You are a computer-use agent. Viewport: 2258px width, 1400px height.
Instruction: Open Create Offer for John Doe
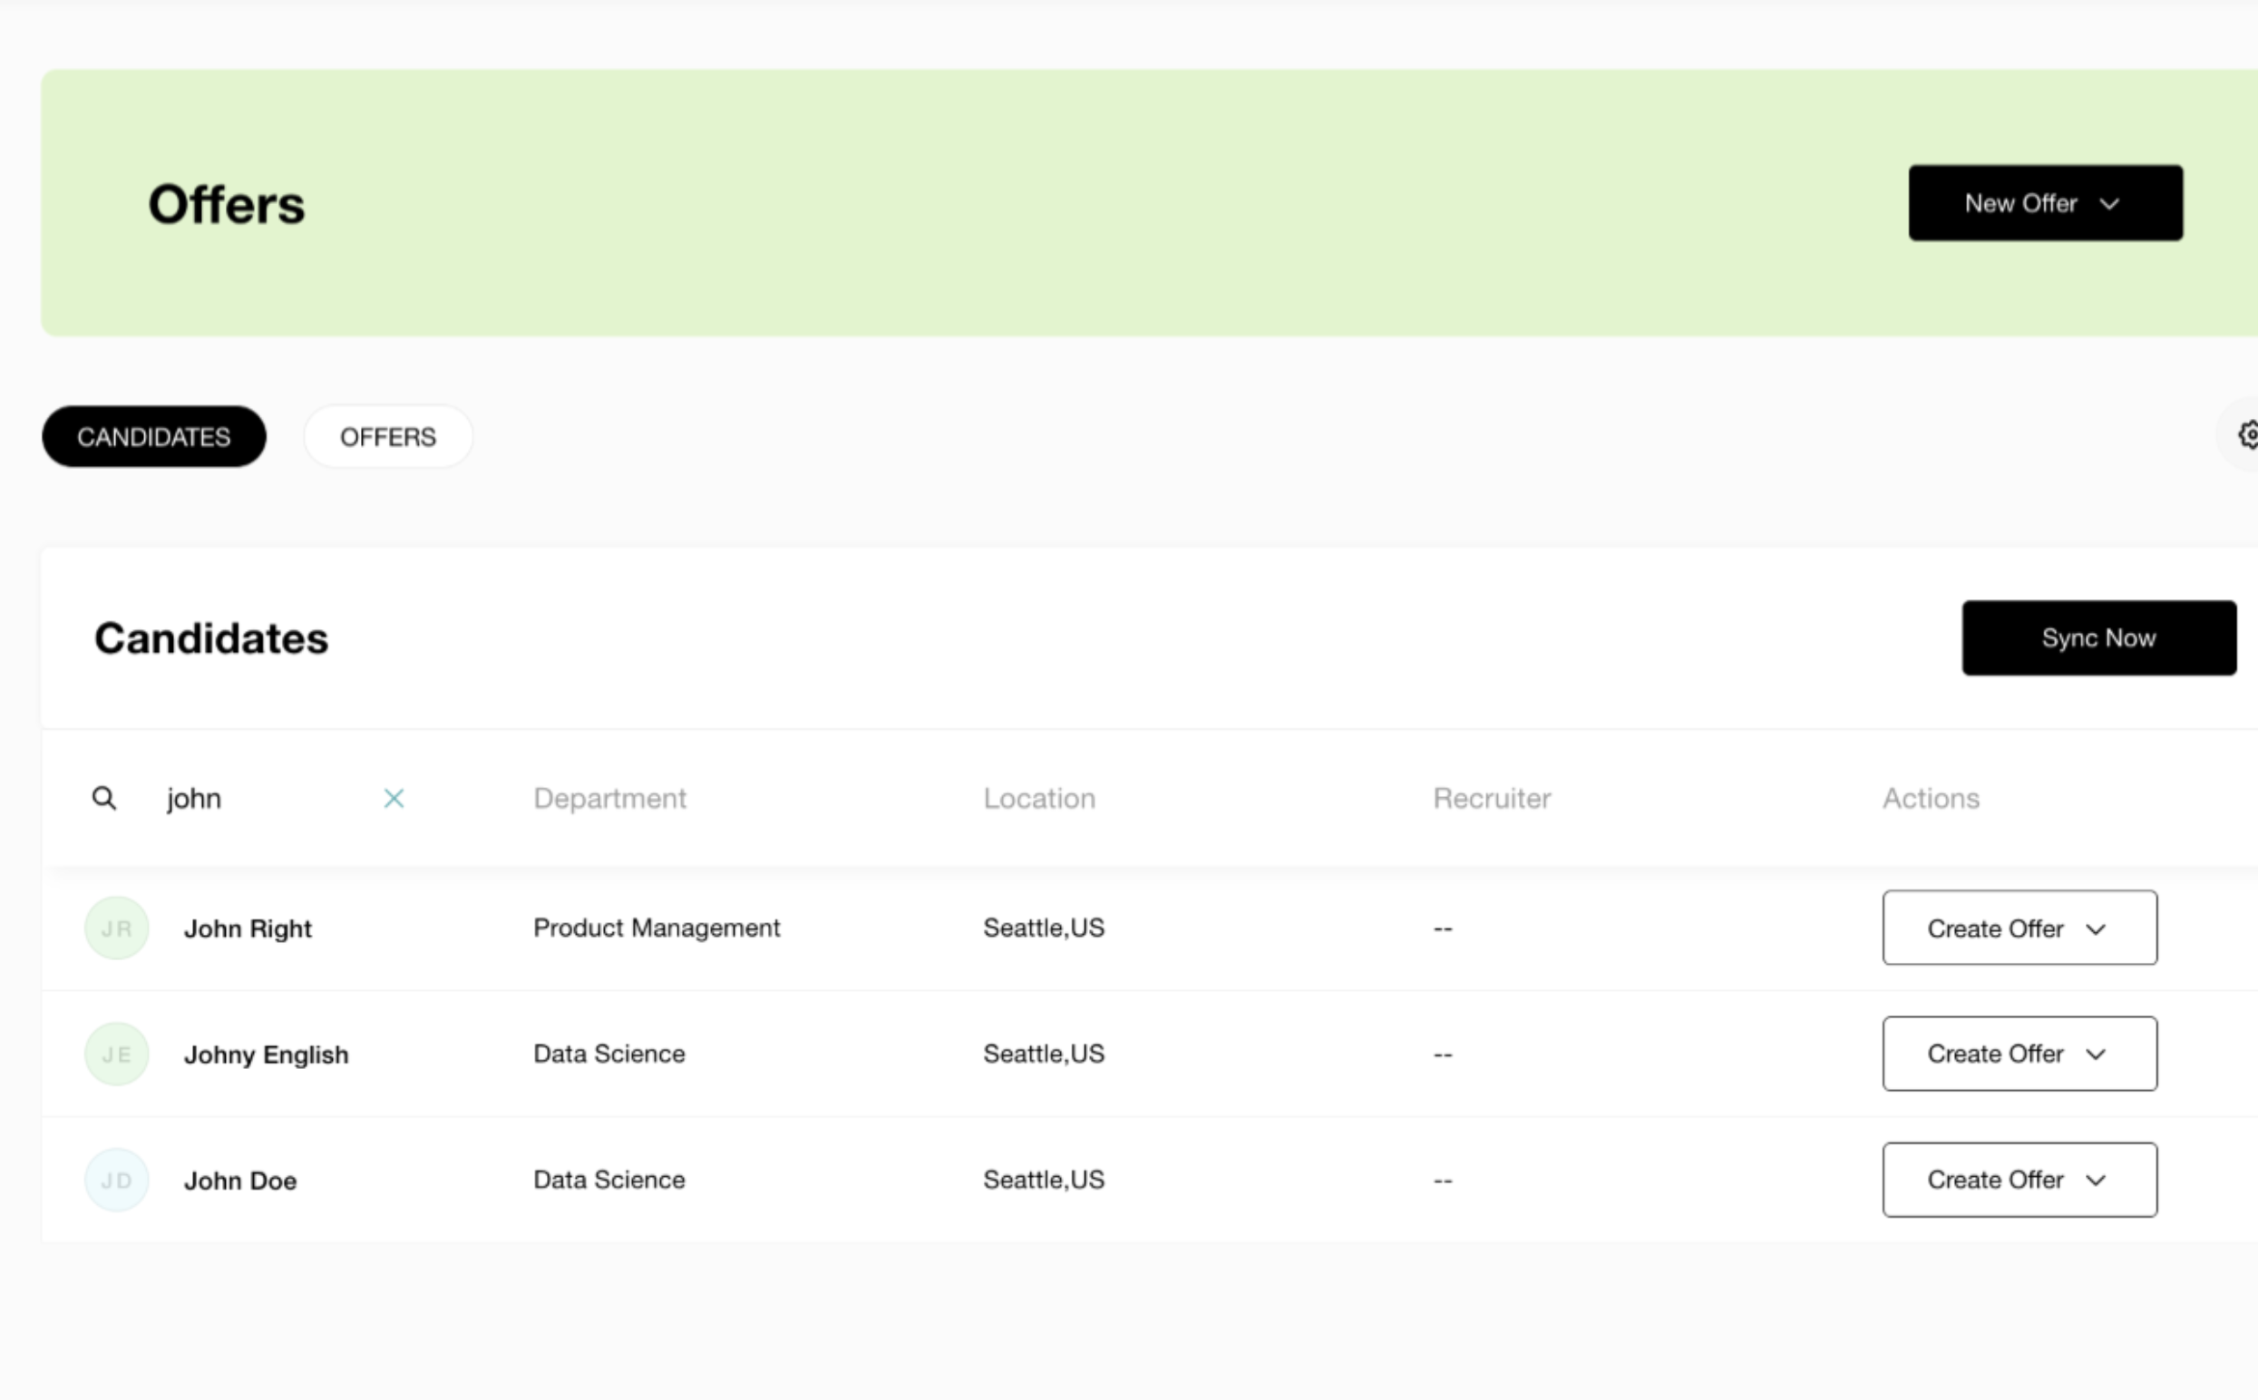(x=2019, y=1180)
